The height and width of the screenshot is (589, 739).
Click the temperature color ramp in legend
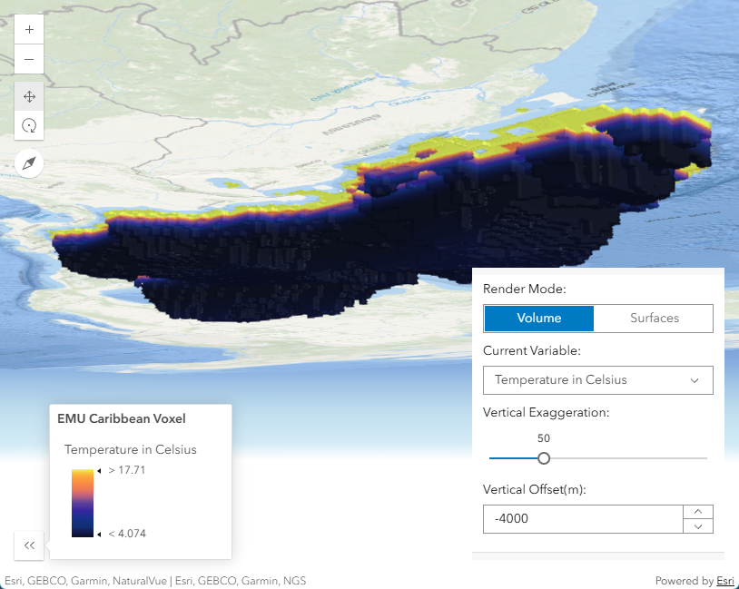82,503
